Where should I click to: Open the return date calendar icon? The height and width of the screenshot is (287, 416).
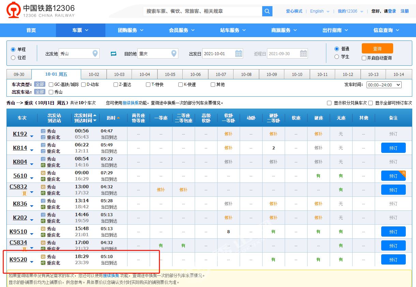(303, 53)
